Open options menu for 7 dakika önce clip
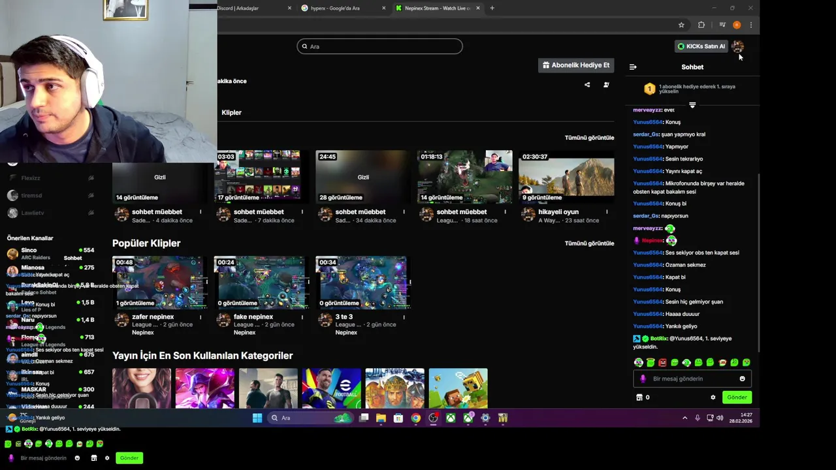The width and height of the screenshot is (836, 470). click(302, 211)
